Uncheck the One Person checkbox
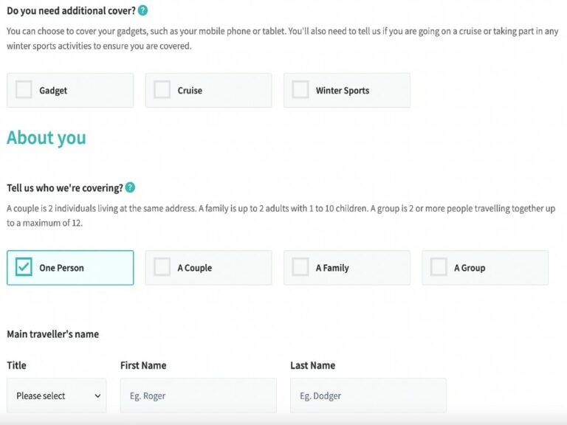The width and height of the screenshot is (567, 425). point(24,267)
